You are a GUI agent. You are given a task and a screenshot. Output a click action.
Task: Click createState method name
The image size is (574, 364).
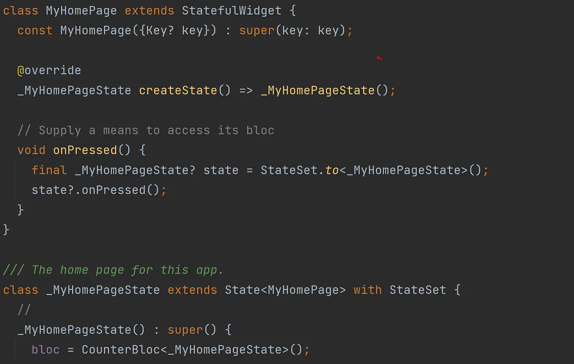coord(178,90)
